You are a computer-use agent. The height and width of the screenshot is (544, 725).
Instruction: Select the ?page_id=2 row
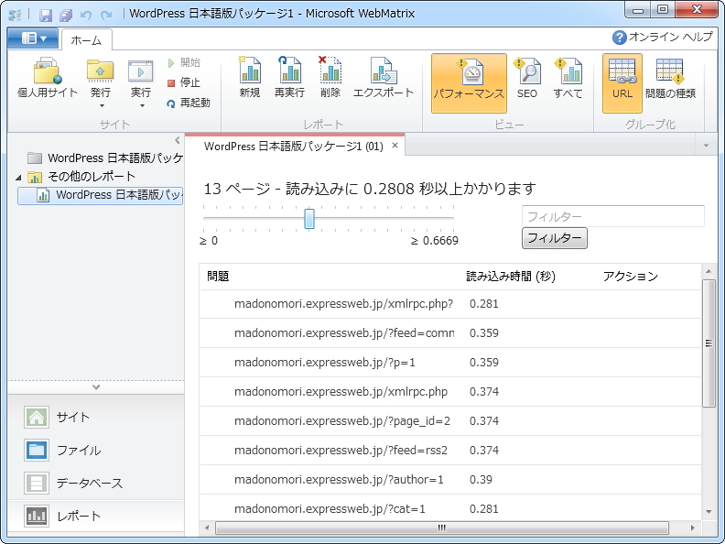[x=450, y=421]
